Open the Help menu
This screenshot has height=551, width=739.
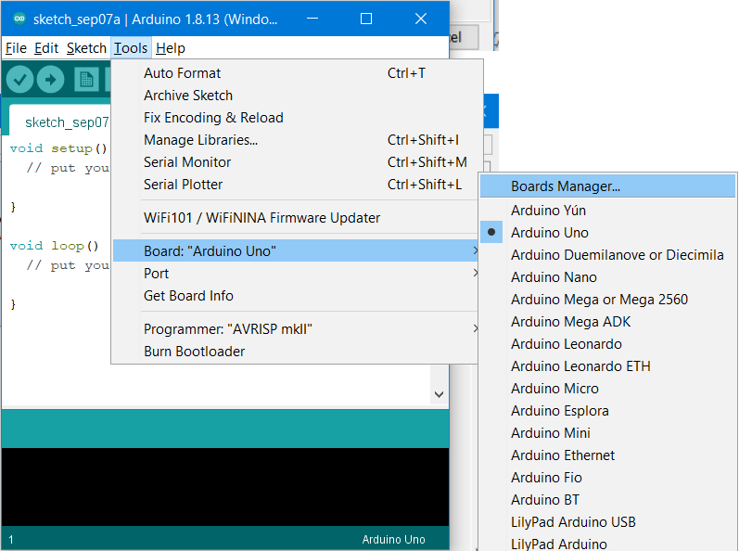point(170,48)
